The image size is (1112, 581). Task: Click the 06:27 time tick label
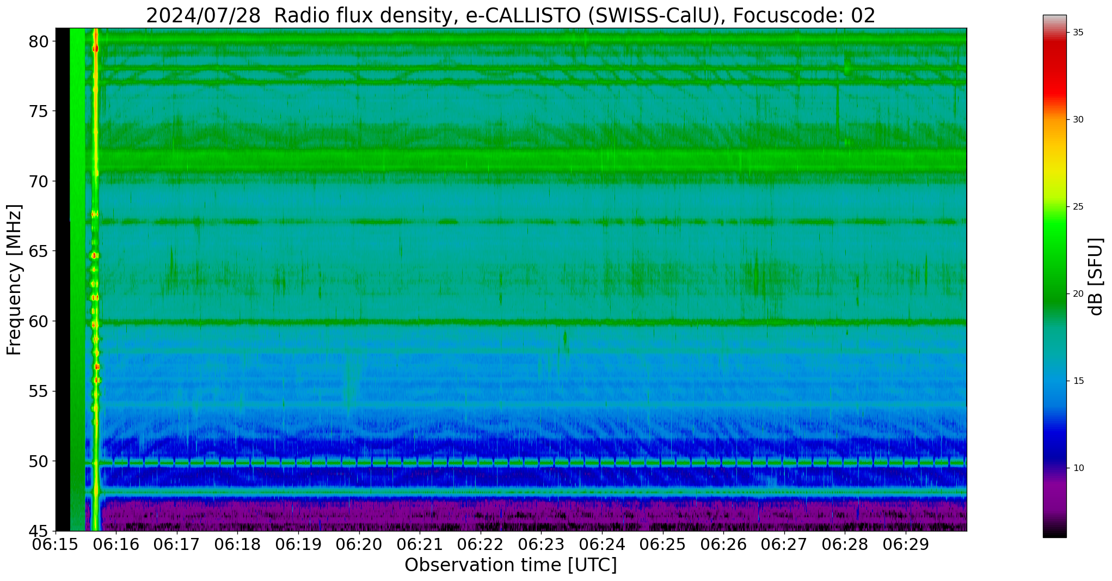[784, 544]
